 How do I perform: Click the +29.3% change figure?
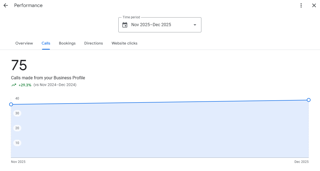click(x=25, y=85)
